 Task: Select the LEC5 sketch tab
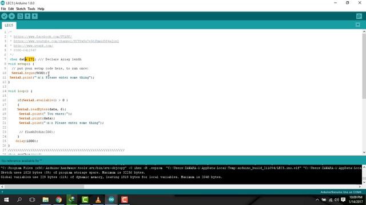tap(9, 25)
